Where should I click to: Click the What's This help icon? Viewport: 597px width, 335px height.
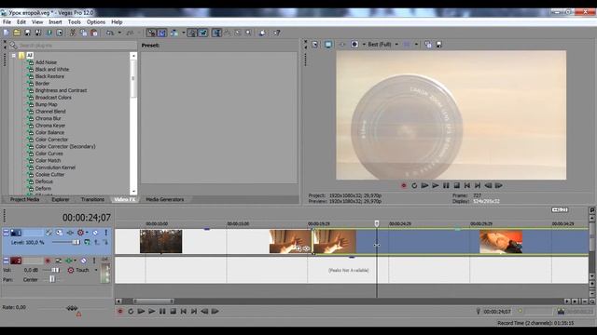(277, 33)
